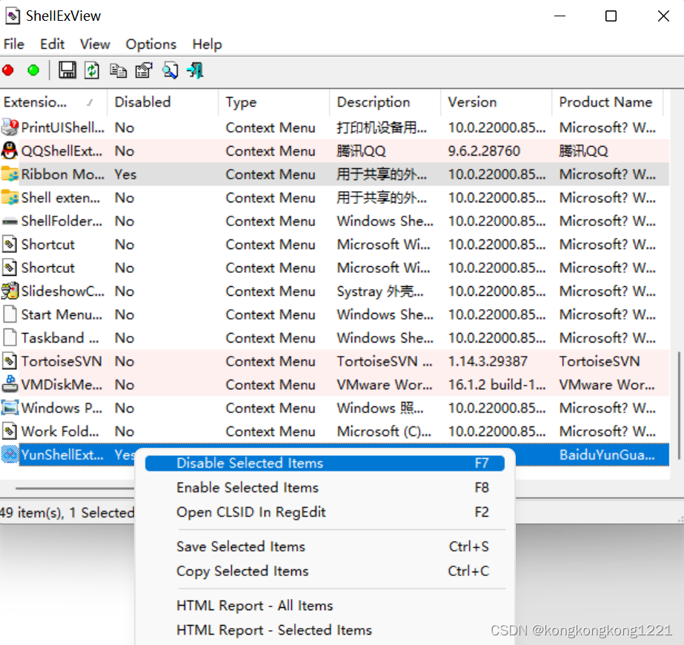The image size is (684, 645).
Task: Click the Copy Selected Items toolbar icon
Action: coord(118,70)
